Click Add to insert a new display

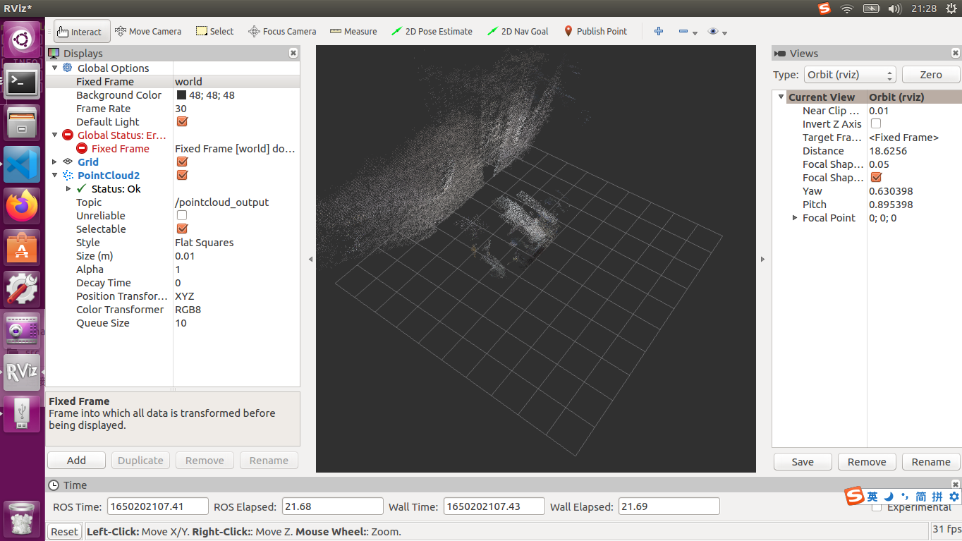[x=75, y=460]
